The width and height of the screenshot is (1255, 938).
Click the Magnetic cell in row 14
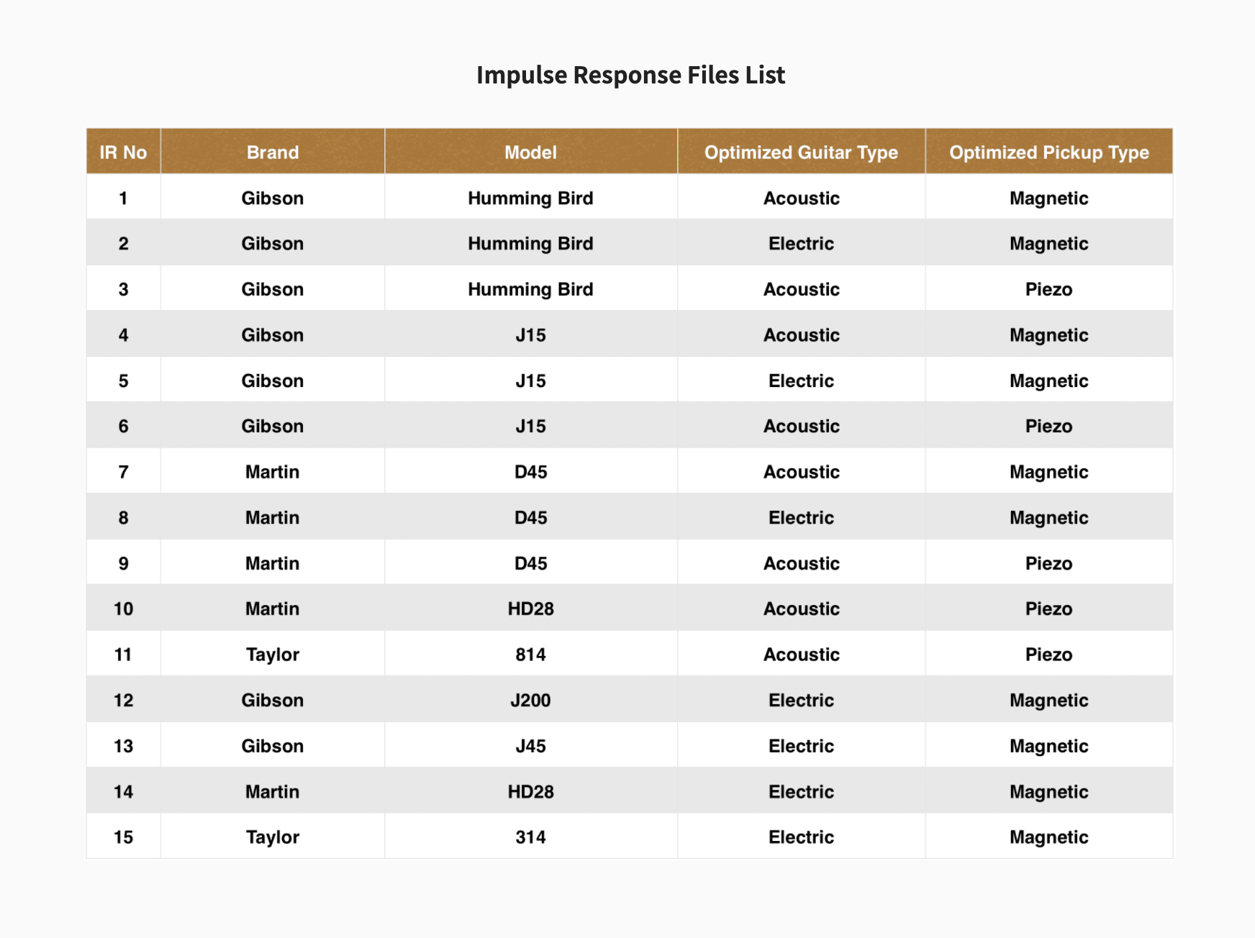click(x=1048, y=792)
